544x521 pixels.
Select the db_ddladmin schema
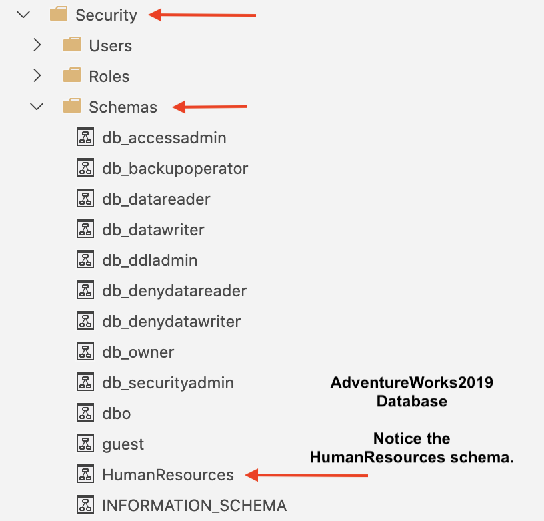click(150, 260)
